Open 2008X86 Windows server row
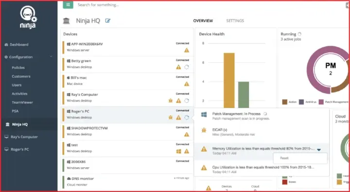This screenshot has height=192, width=350. click(127, 165)
